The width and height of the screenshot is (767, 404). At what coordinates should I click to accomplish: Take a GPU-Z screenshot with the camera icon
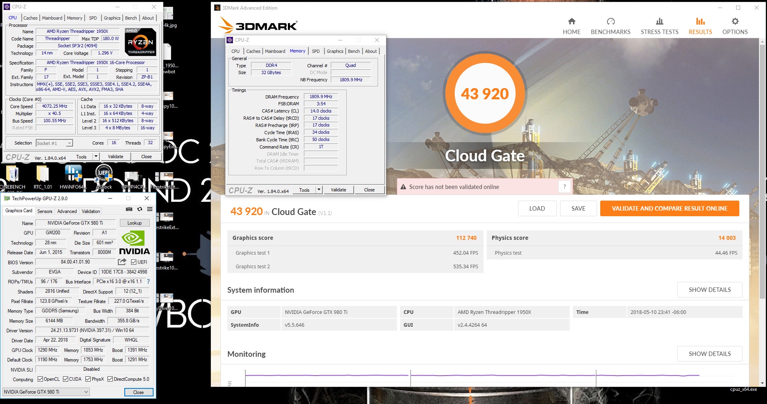[129, 209]
